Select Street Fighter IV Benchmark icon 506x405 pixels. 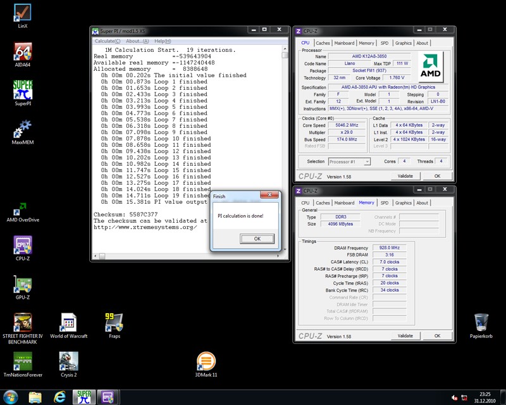pyautogui.click(x=23, y=328)
